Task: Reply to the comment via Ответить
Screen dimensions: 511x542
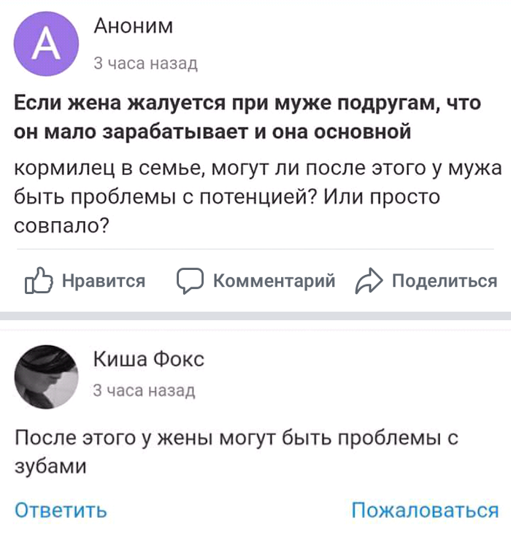Action: click(x=61, y=510)
